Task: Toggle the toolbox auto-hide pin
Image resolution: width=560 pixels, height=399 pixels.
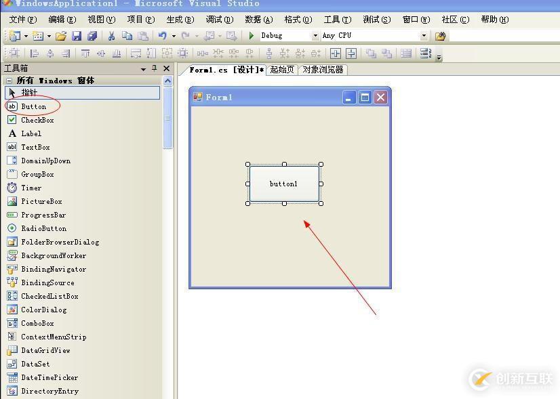Action: [155, 68]
